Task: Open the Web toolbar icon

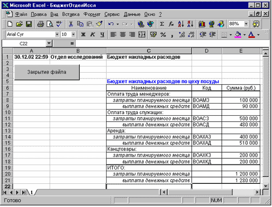Action: (x=151, y=24)
